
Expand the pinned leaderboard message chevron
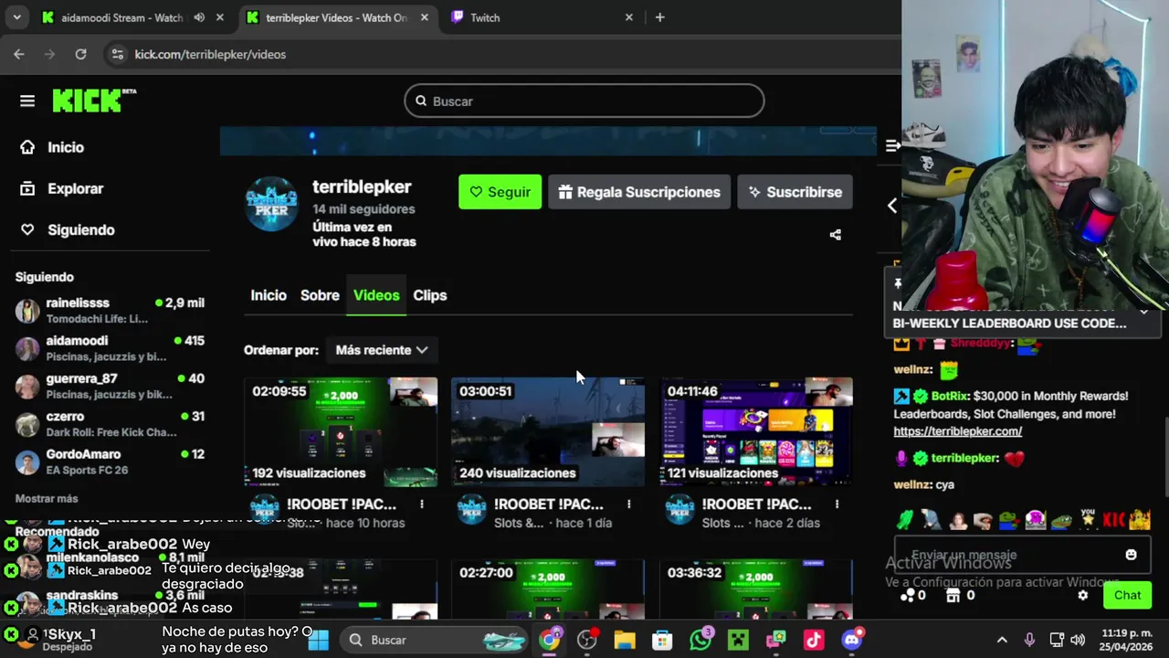(1143, 311)
